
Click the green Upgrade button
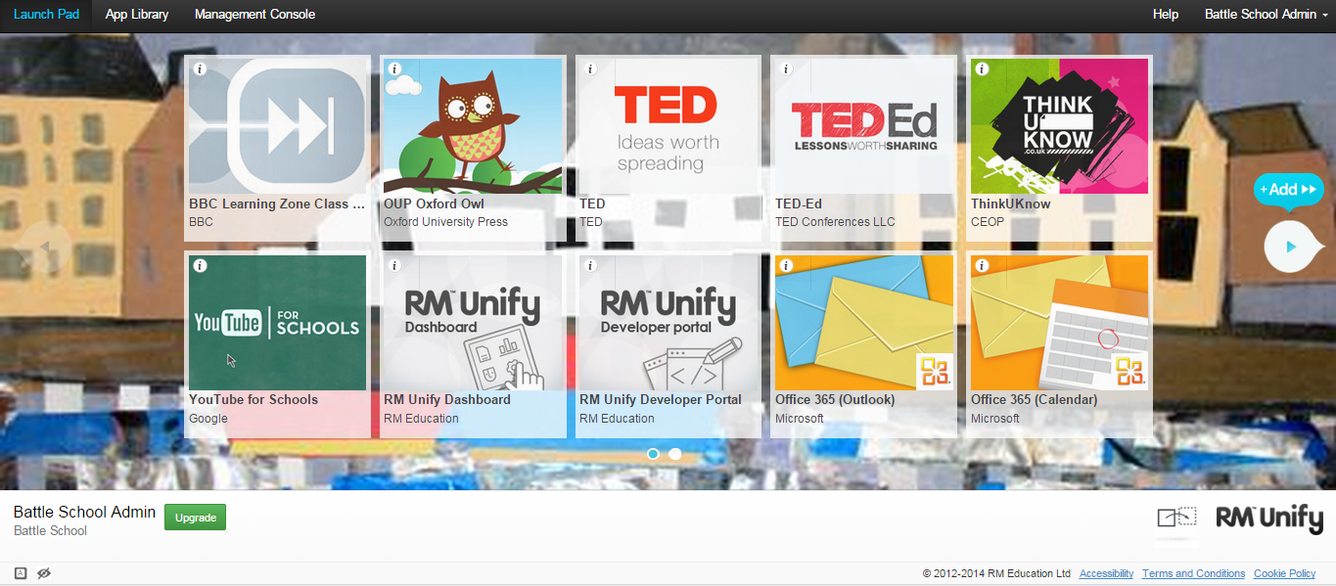(x=195, y=518)
